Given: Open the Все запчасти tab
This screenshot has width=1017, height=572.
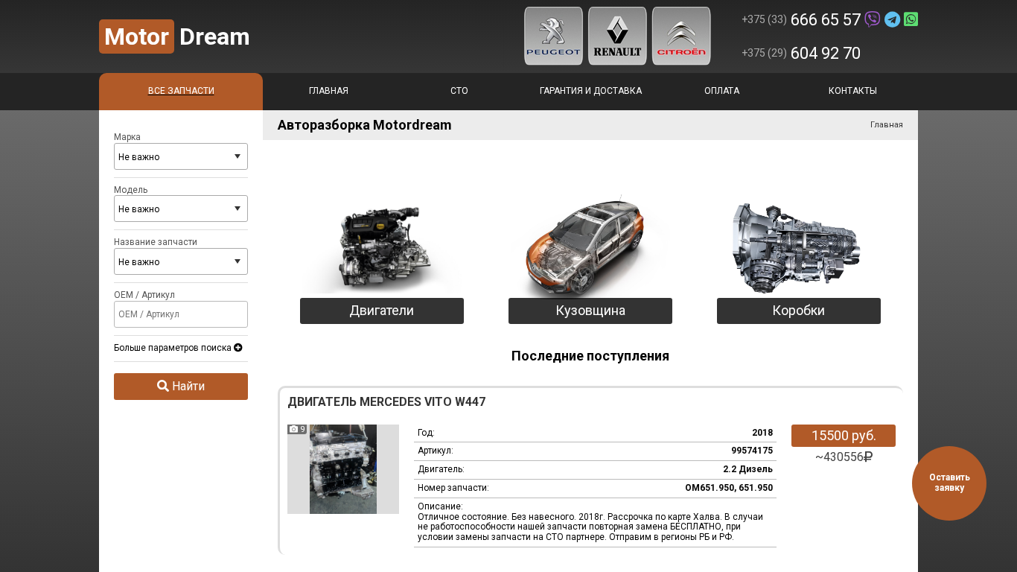Looking at the screenshot, I should 181,92.
